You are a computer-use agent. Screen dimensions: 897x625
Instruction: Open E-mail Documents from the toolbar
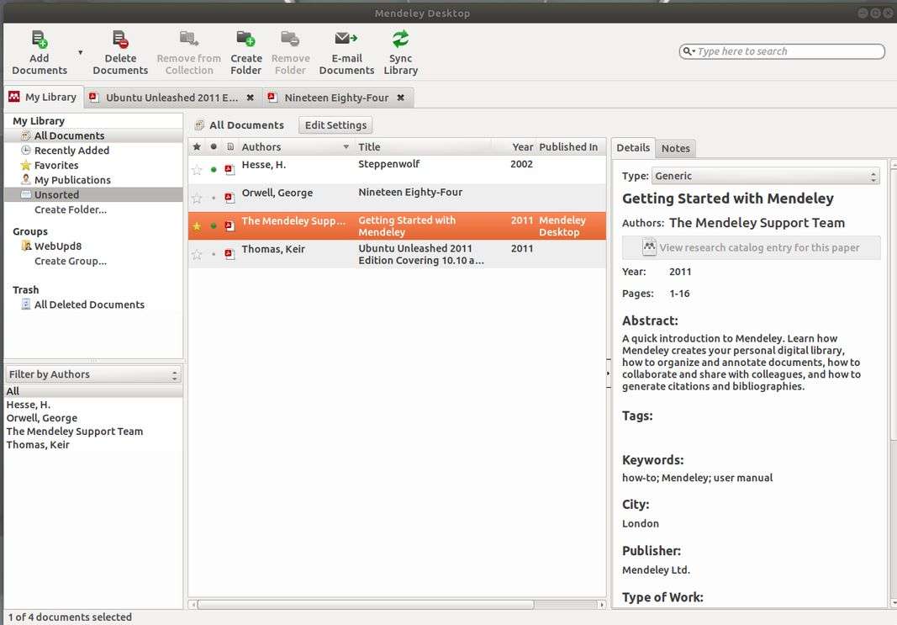tap(346, 40)
